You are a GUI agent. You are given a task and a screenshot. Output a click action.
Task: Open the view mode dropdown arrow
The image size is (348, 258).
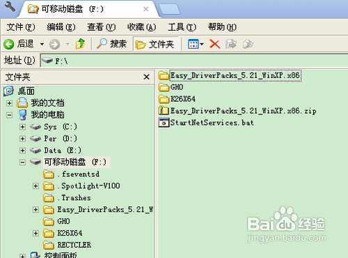tap(202, 44)
